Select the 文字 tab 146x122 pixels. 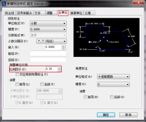coord(39,13)
